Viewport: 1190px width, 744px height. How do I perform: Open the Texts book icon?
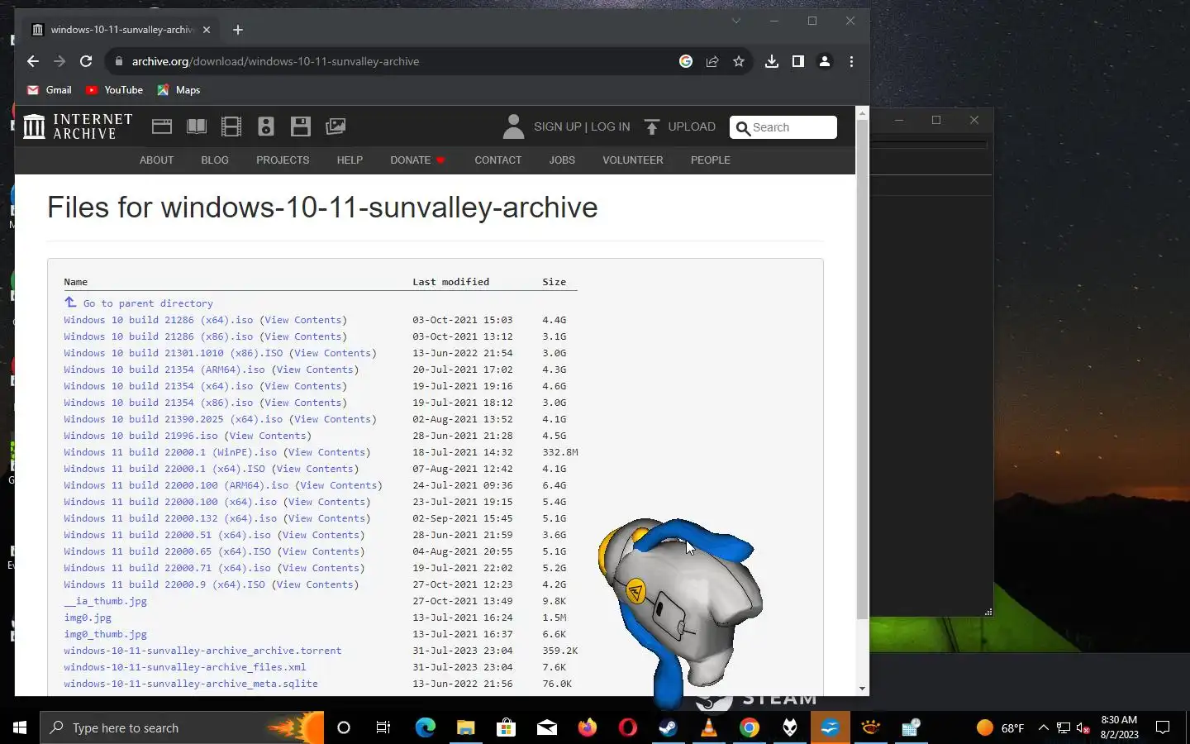[197, 126]
